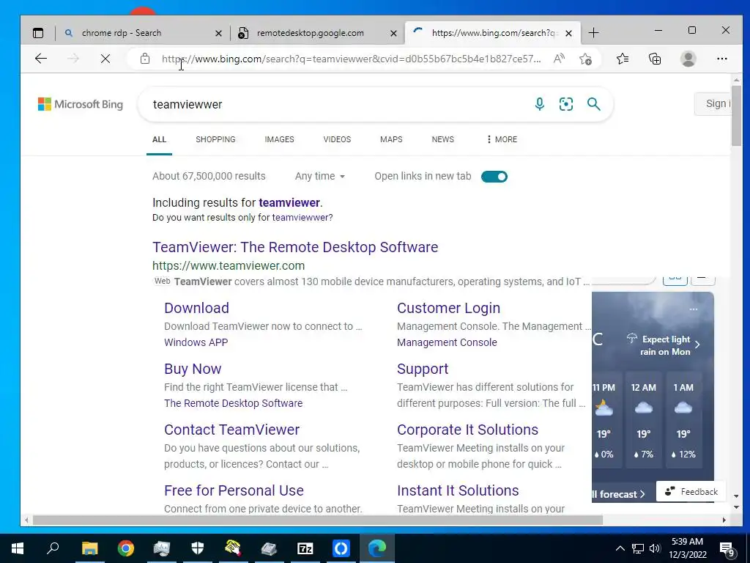
Task: Select the MAPS search tab
Action: click(391, 139)
